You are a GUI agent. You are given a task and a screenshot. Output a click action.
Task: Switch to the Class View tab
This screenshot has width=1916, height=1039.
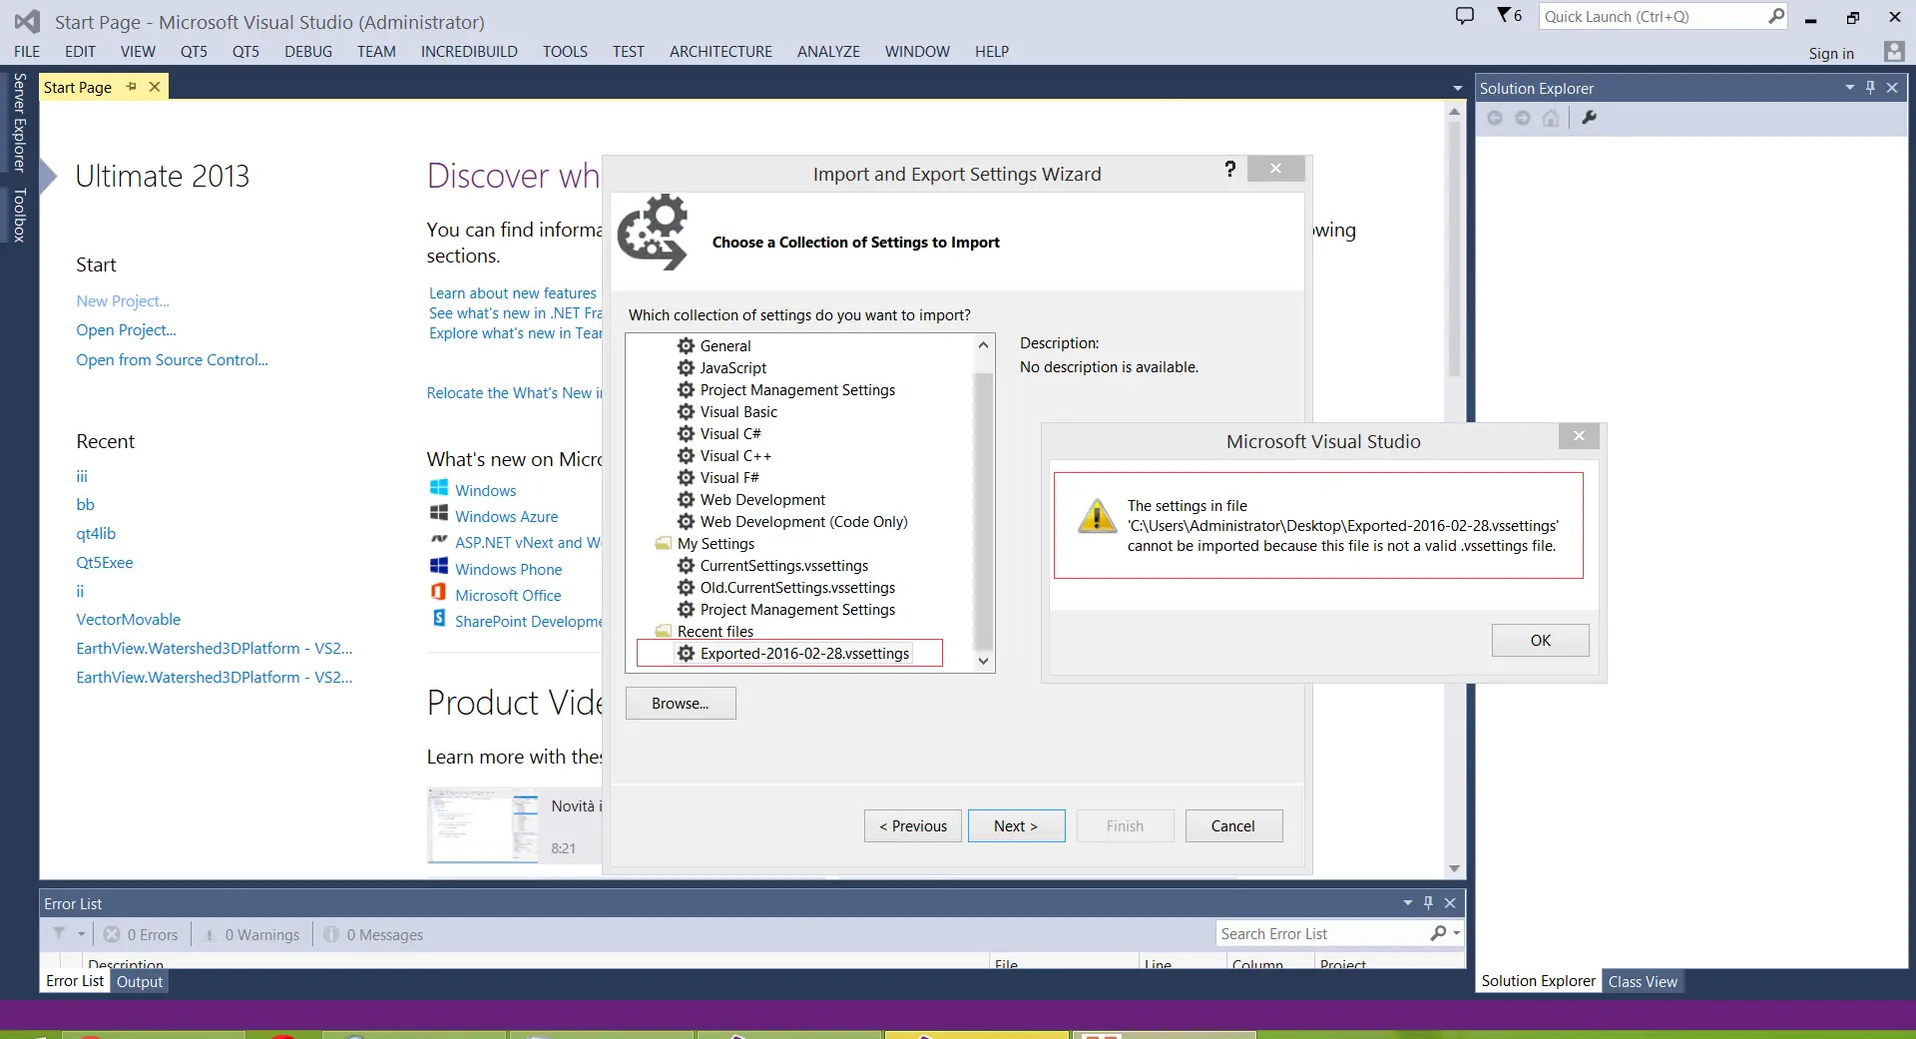pyautogui.click(x=1643, y=981)
